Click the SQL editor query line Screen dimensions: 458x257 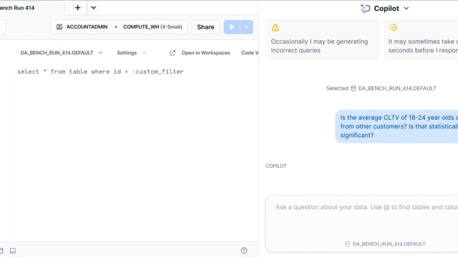pos(100,71)
